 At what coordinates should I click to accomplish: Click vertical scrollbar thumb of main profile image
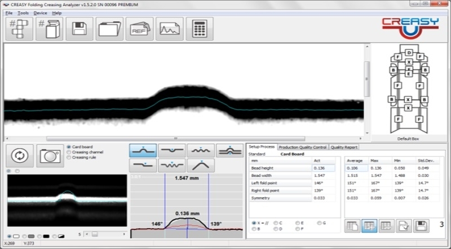pos(367,79)
